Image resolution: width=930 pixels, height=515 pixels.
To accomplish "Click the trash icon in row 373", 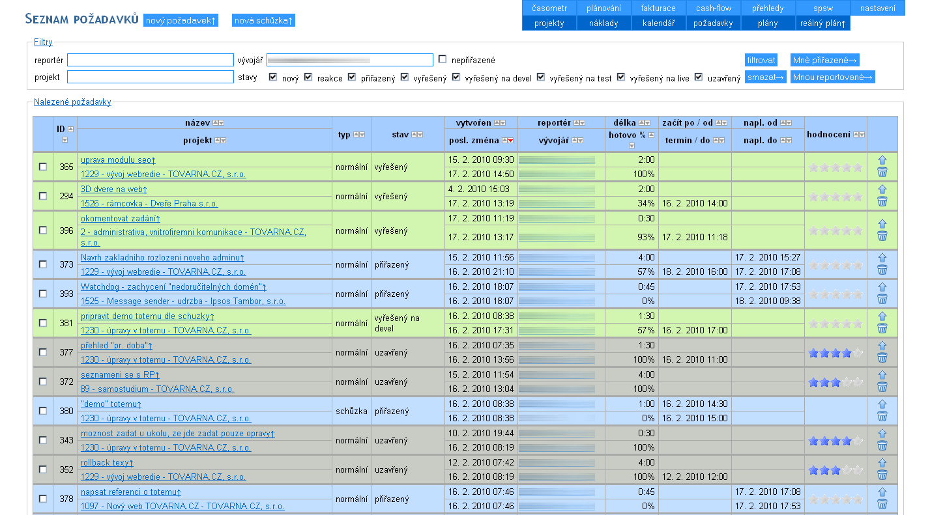I will pyautogui.click(x=882, y=270).
